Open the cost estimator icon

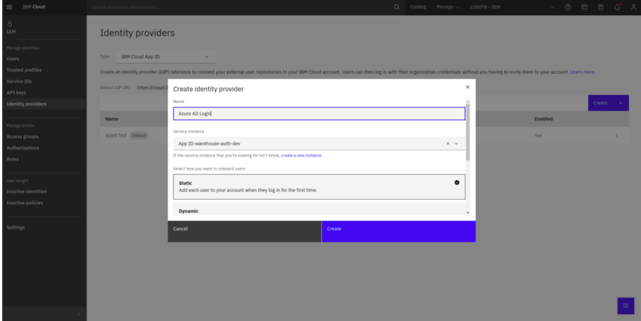coord(601,7)
